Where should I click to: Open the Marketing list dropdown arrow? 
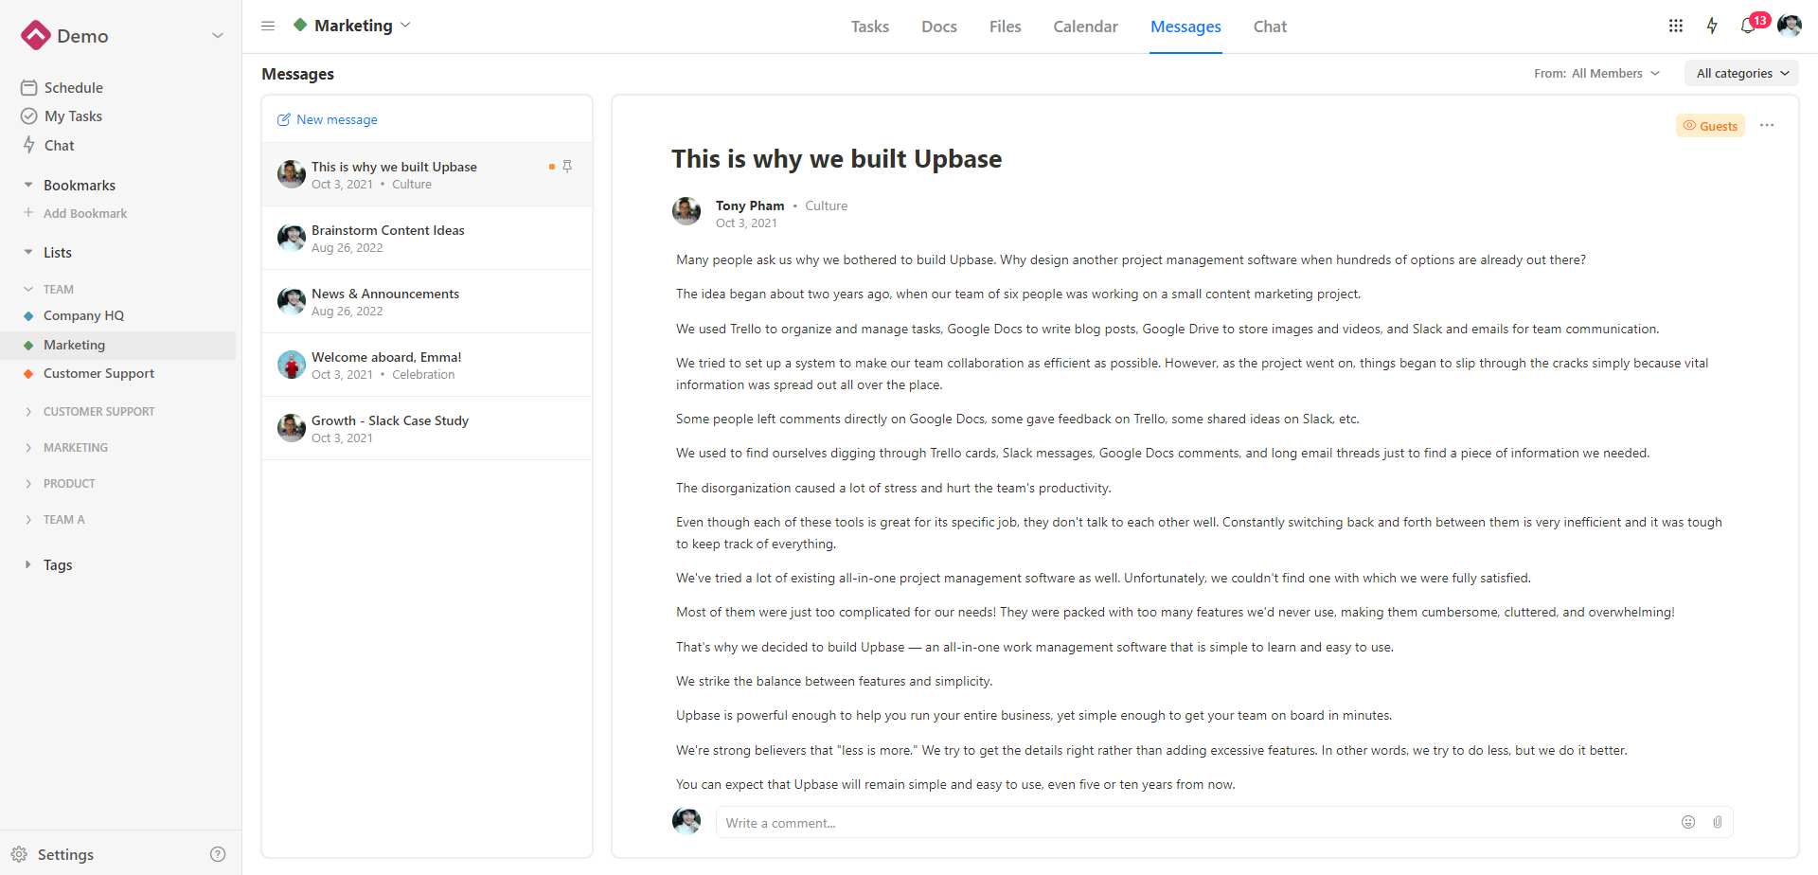(x=405, y=26)
